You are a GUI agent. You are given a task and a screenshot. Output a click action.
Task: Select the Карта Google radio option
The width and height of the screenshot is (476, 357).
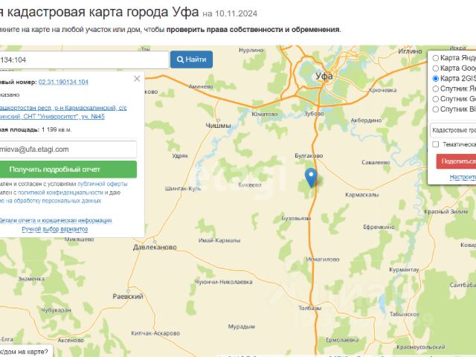click(x=436, y=68)
